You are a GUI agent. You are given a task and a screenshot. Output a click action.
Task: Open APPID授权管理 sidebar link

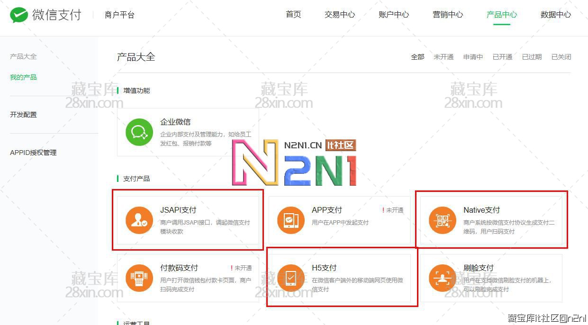point(33,153)
